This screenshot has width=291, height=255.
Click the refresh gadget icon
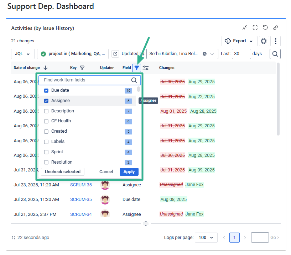click(265, 28)
